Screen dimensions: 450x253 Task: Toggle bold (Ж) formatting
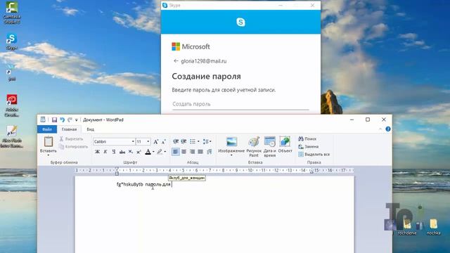pyautogui.click(x=97, y=152)
